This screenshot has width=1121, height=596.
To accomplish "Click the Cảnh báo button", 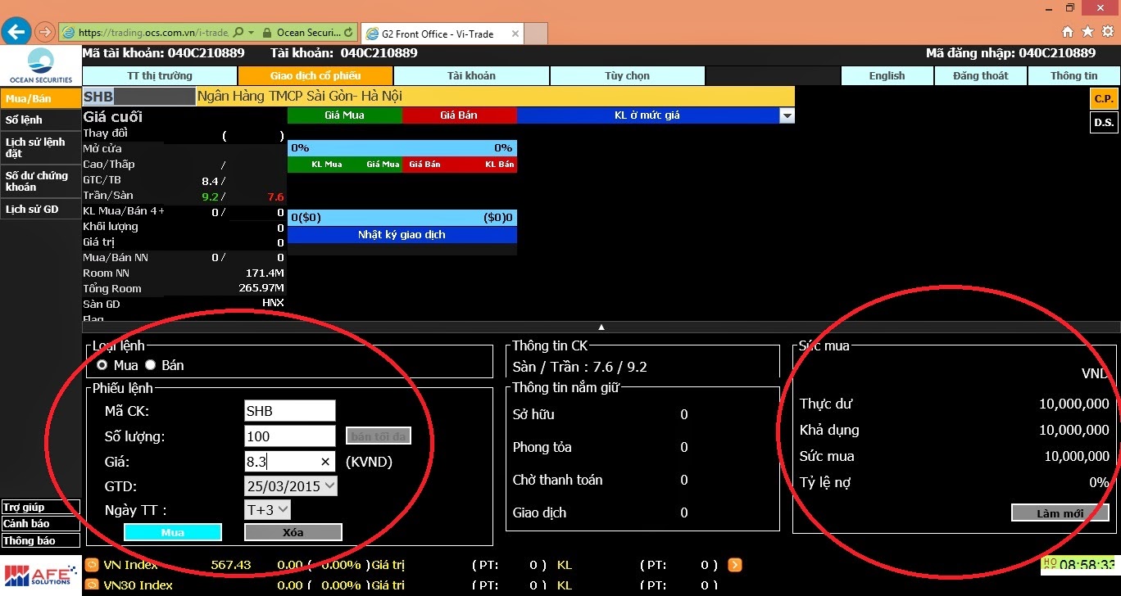I will click(40, 523).
